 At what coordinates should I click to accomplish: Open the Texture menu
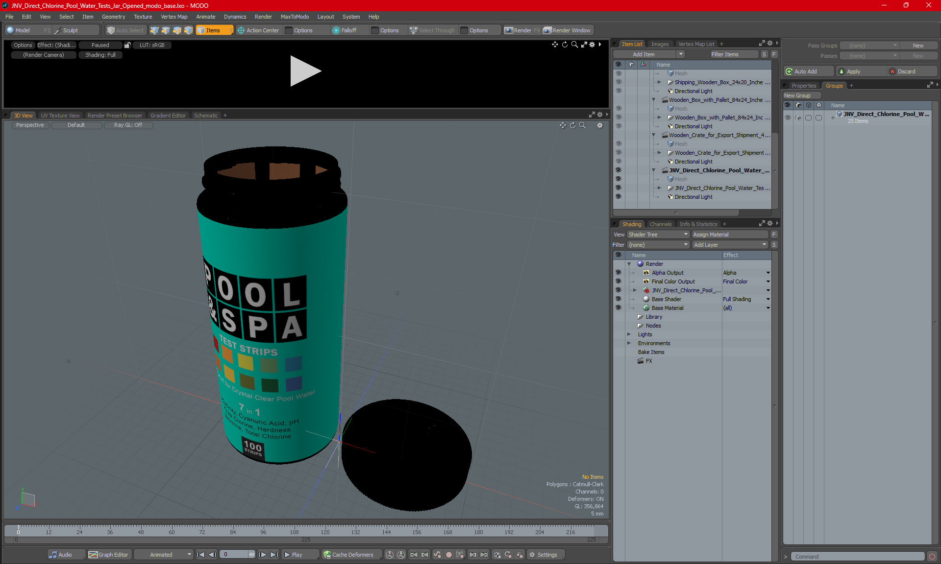pos(143,17)
